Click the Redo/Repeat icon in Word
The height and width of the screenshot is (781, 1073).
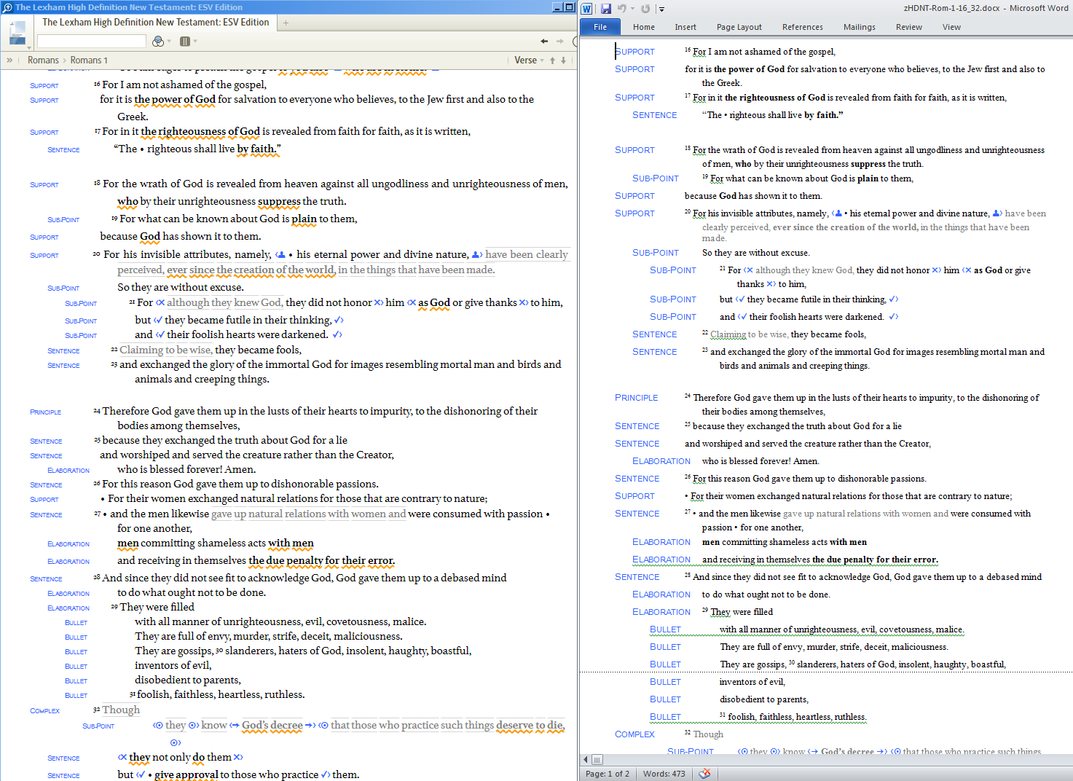coord(645,9)
